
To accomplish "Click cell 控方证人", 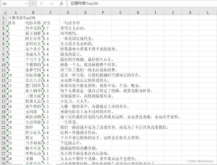I will click(x=33, y=133).
